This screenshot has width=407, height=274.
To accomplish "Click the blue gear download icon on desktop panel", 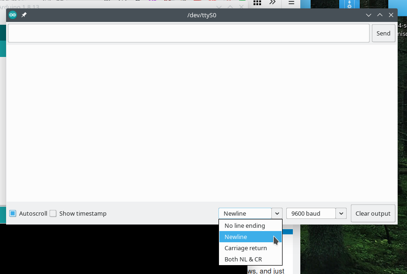I will point(349,4).
